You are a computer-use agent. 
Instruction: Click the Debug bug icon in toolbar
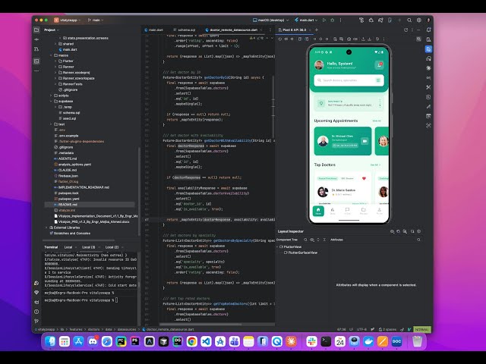point(333,20)
